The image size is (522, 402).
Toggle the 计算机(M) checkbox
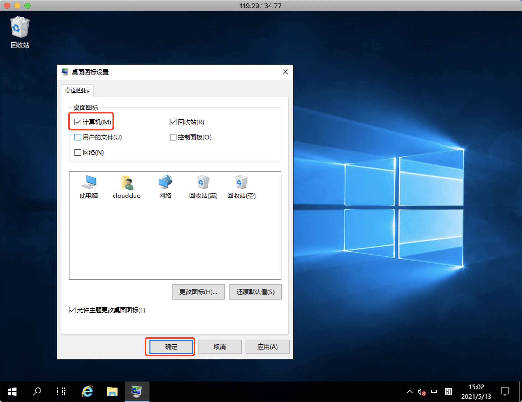[x=78, y=122]
